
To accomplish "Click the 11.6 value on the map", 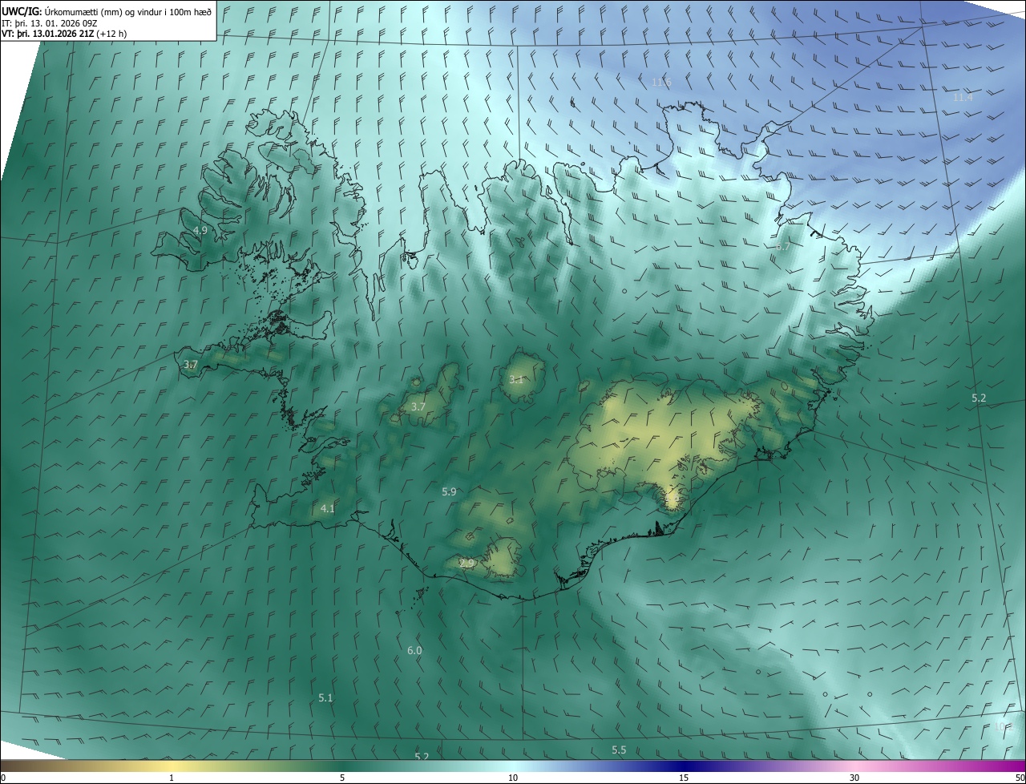I will [661, 83].
